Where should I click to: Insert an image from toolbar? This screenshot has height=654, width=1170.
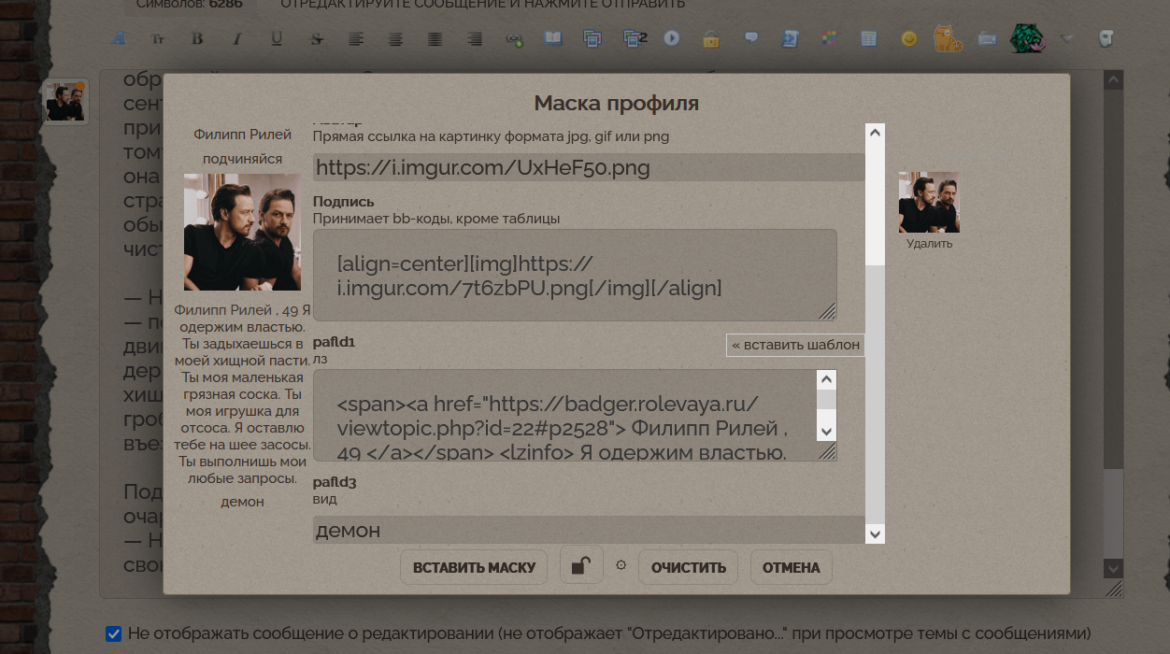553,39
